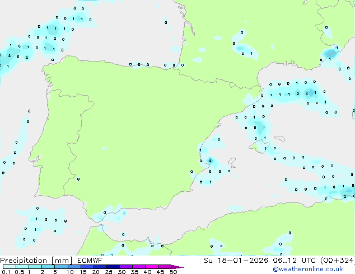
Task: Select the 10–15 mm legend color swatch
Action: [x=74, y=267]
